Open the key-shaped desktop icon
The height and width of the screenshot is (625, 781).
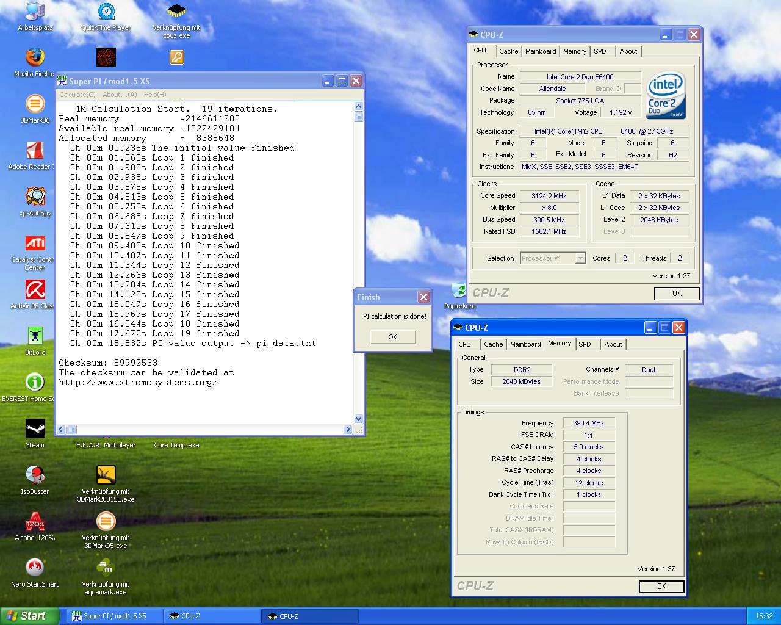[x=176, y=58]
